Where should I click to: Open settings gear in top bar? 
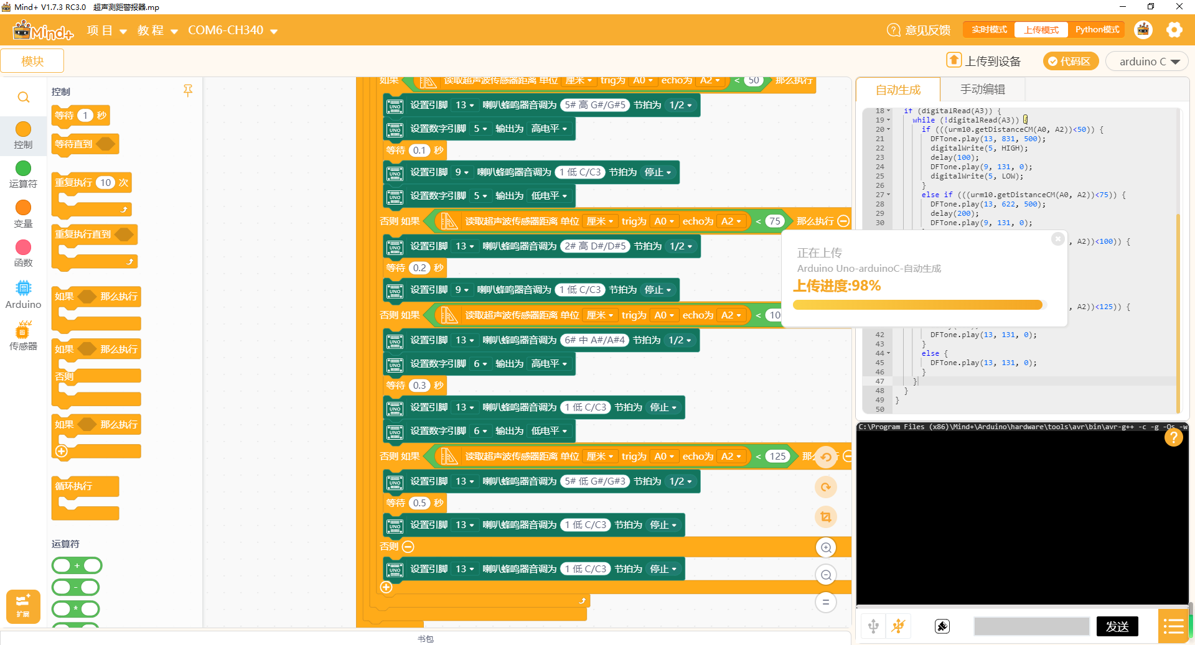(x=1174, y=30)
